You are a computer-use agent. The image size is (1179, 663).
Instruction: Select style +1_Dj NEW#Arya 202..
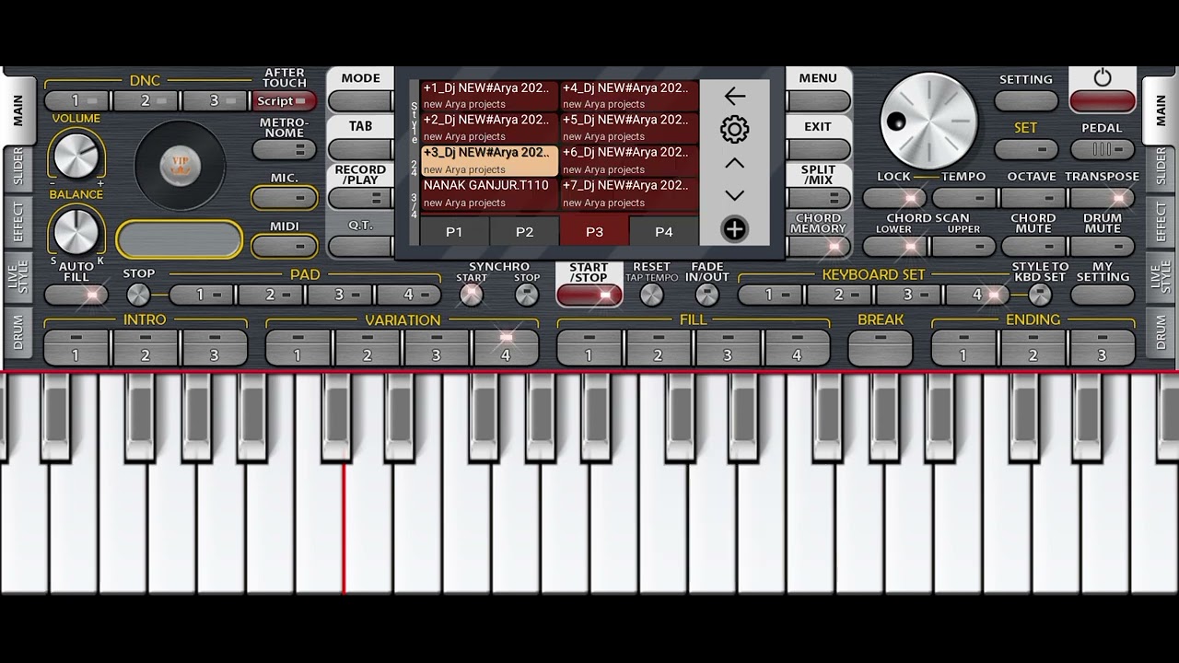489,96
